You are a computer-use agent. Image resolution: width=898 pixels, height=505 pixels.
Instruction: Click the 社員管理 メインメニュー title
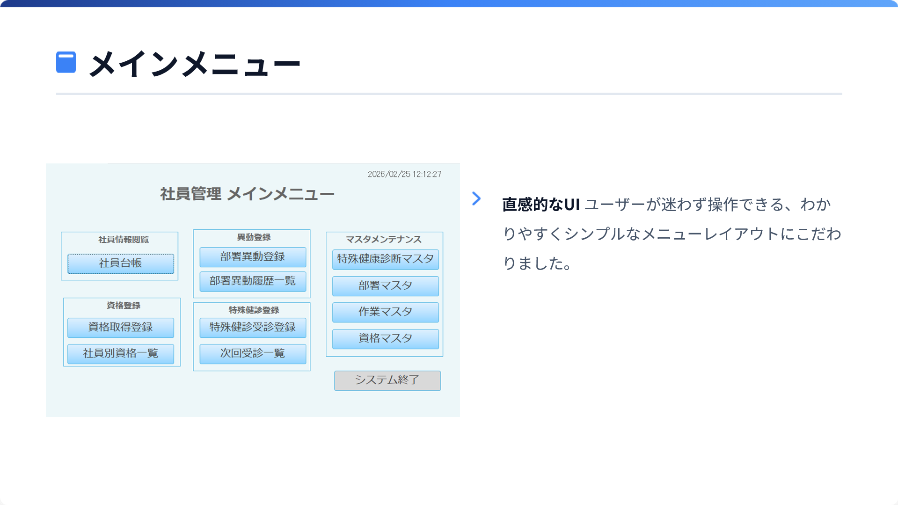click(247, 194)
